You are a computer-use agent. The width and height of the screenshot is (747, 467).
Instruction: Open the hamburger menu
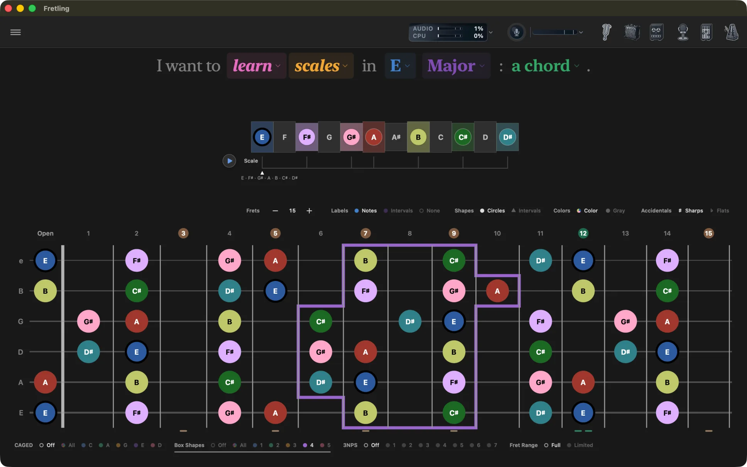point(15,32)
